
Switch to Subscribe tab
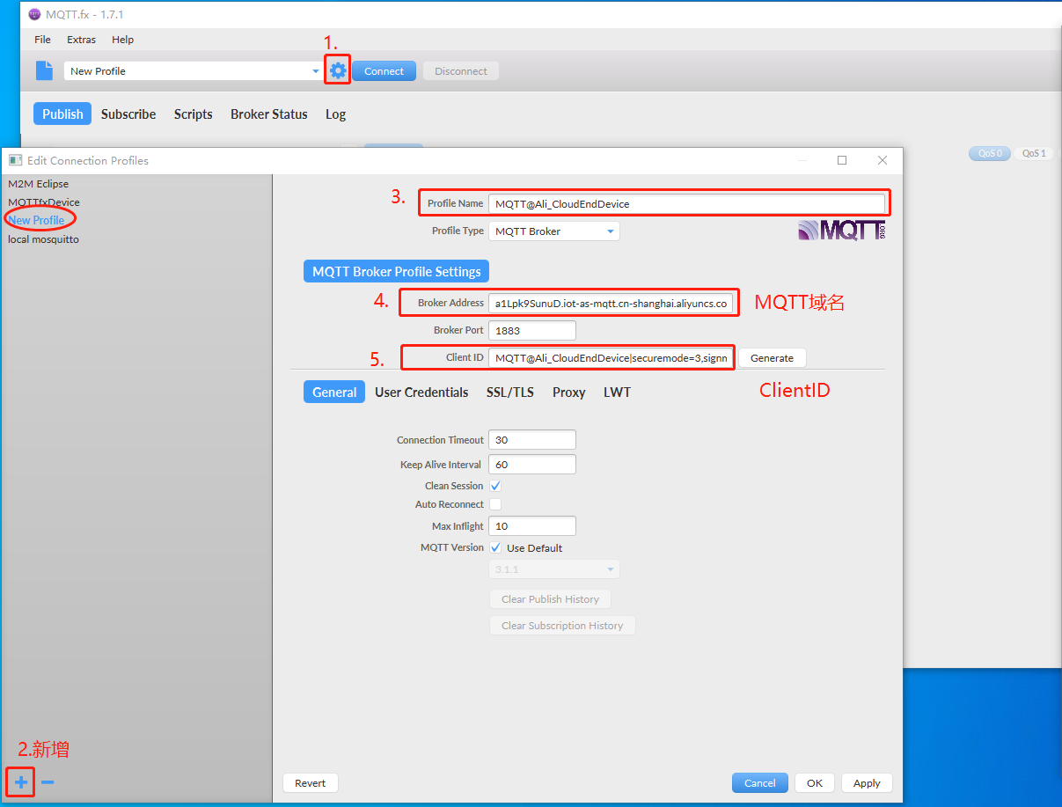pyautogui.click(x=128, y=114)
